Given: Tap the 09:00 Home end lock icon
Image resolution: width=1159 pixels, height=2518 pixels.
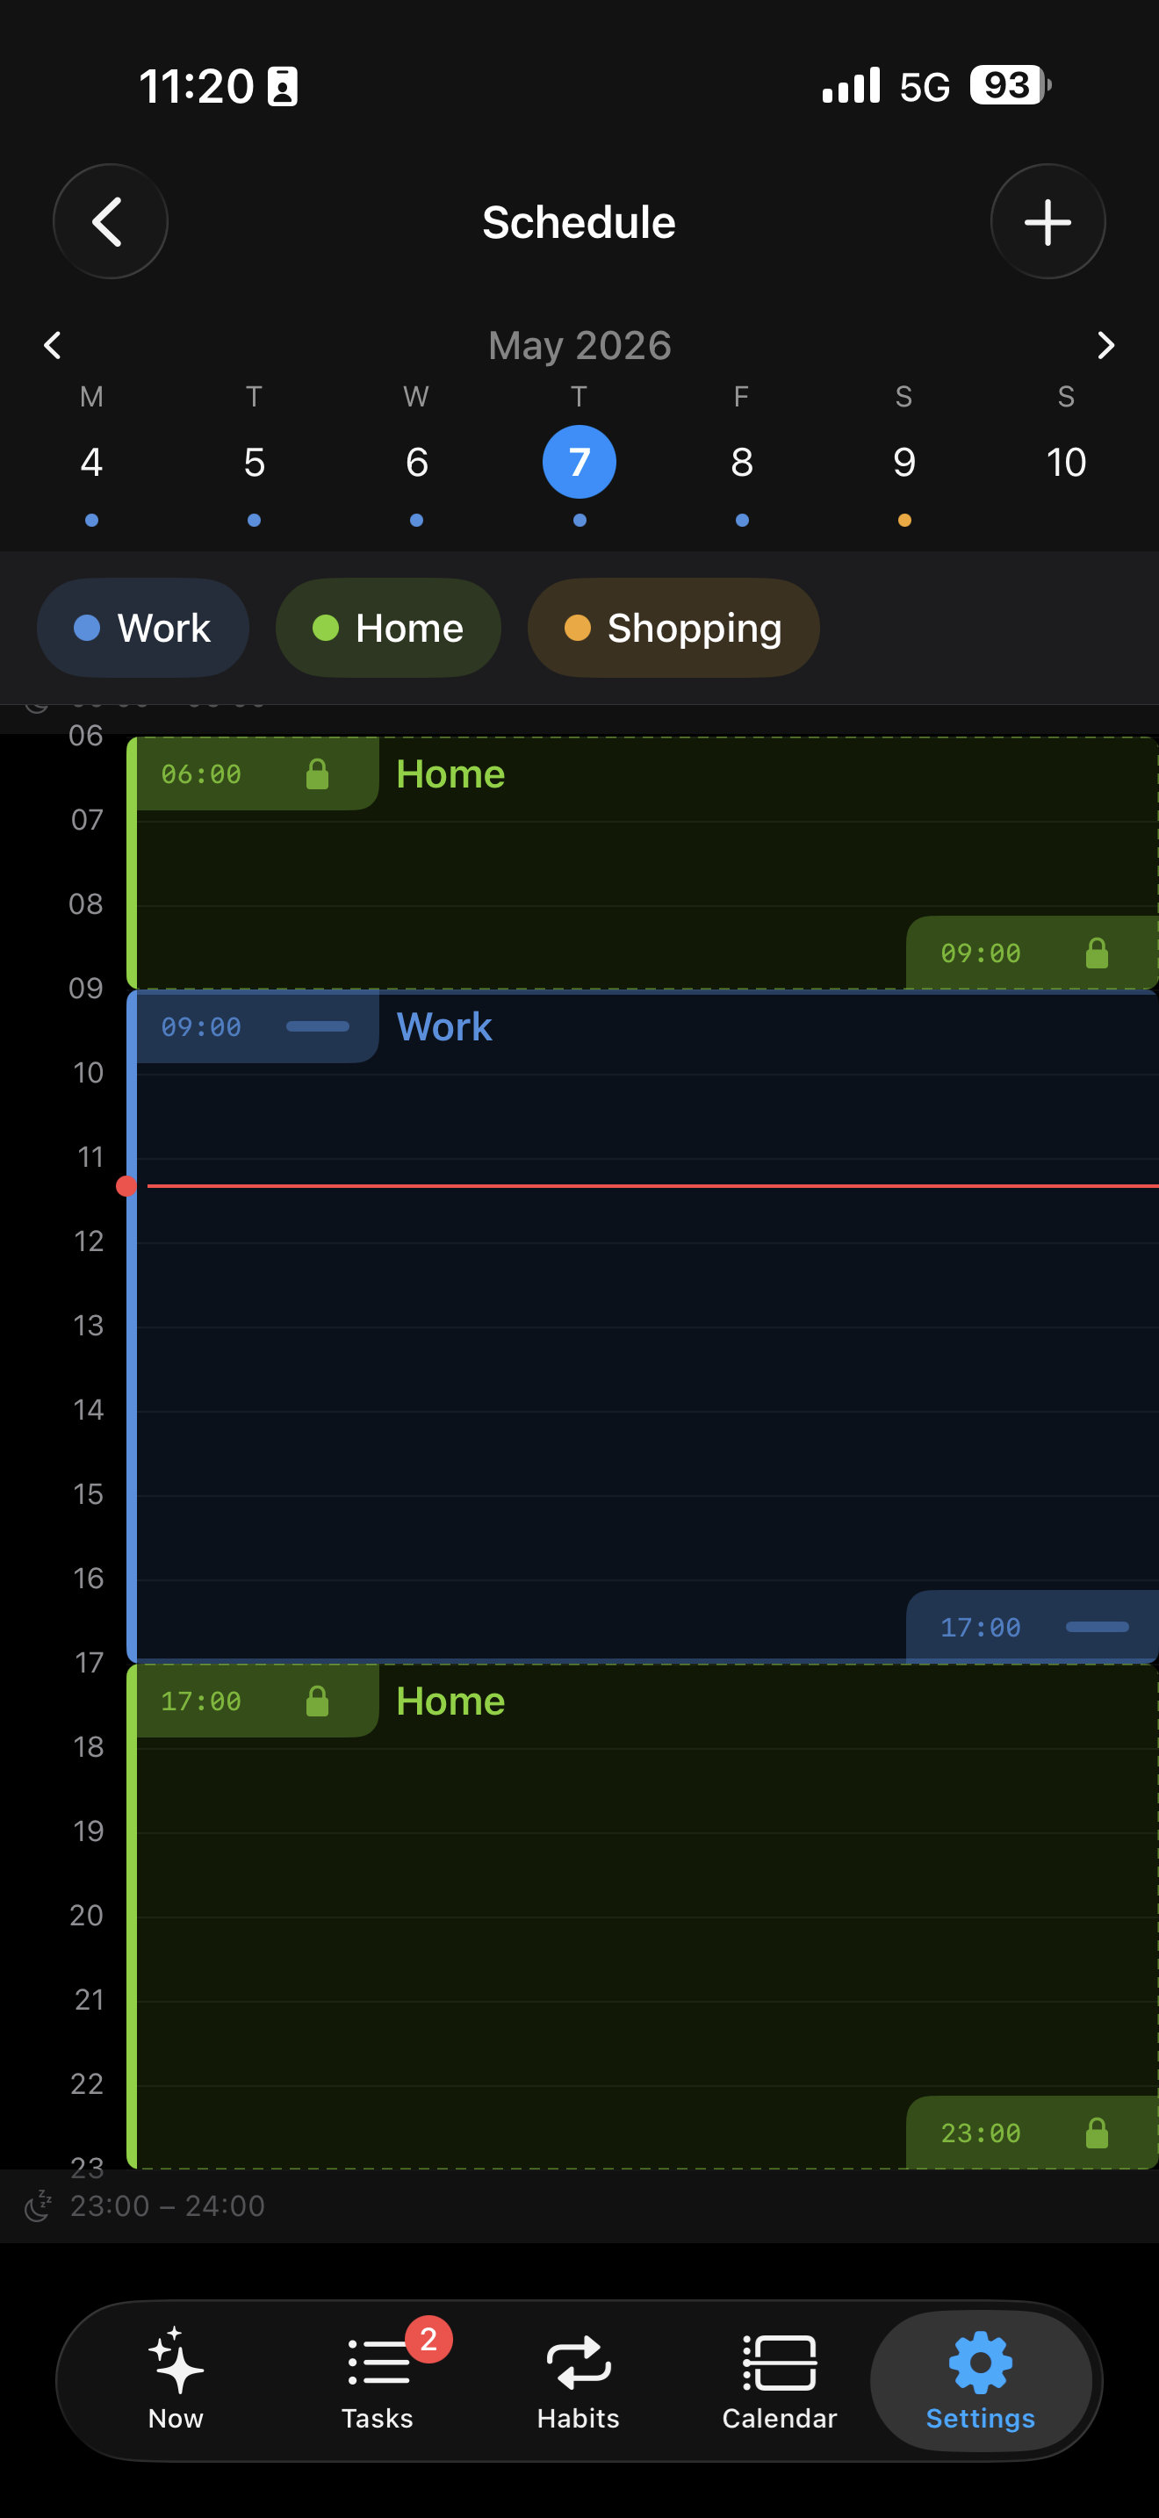Looking at the screenshot, I should tap(1097, 953).
